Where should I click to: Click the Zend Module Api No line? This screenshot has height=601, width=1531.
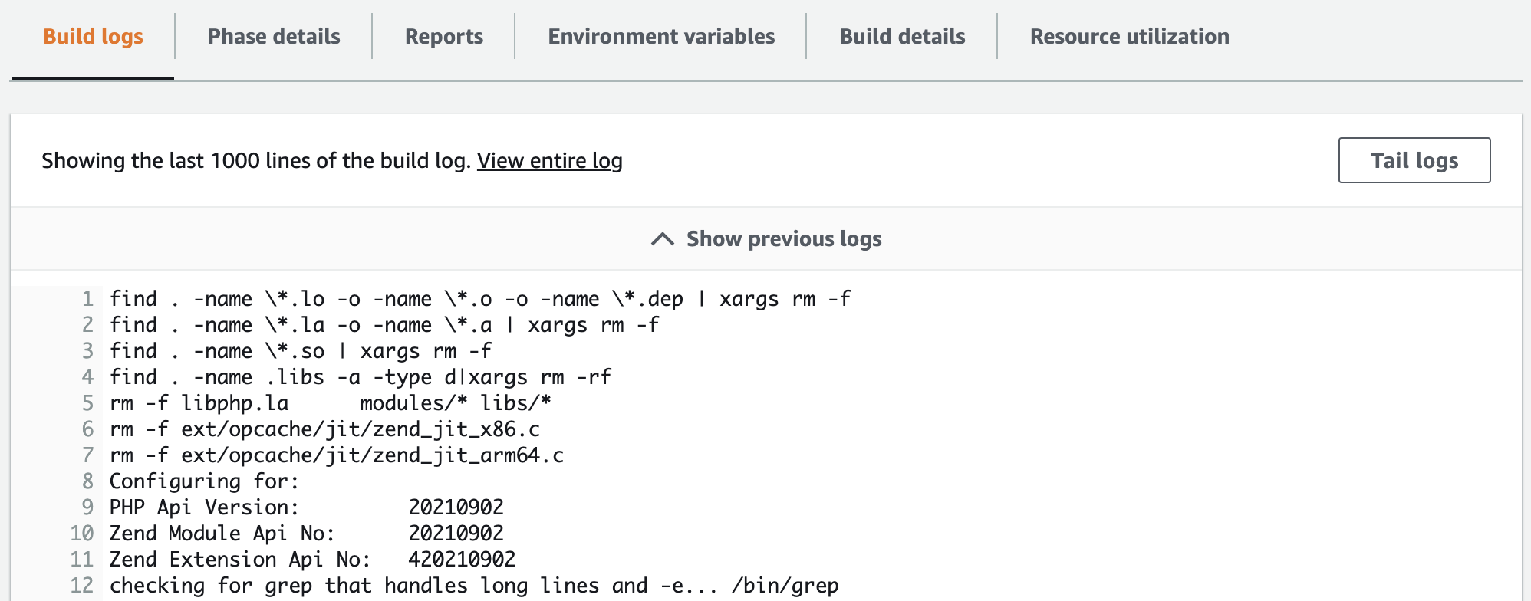306,534
